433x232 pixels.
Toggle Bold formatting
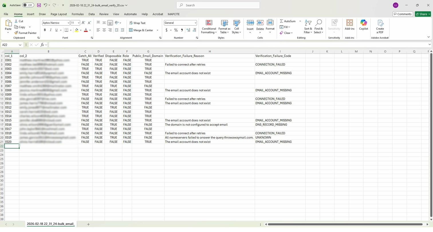[45, 30]
